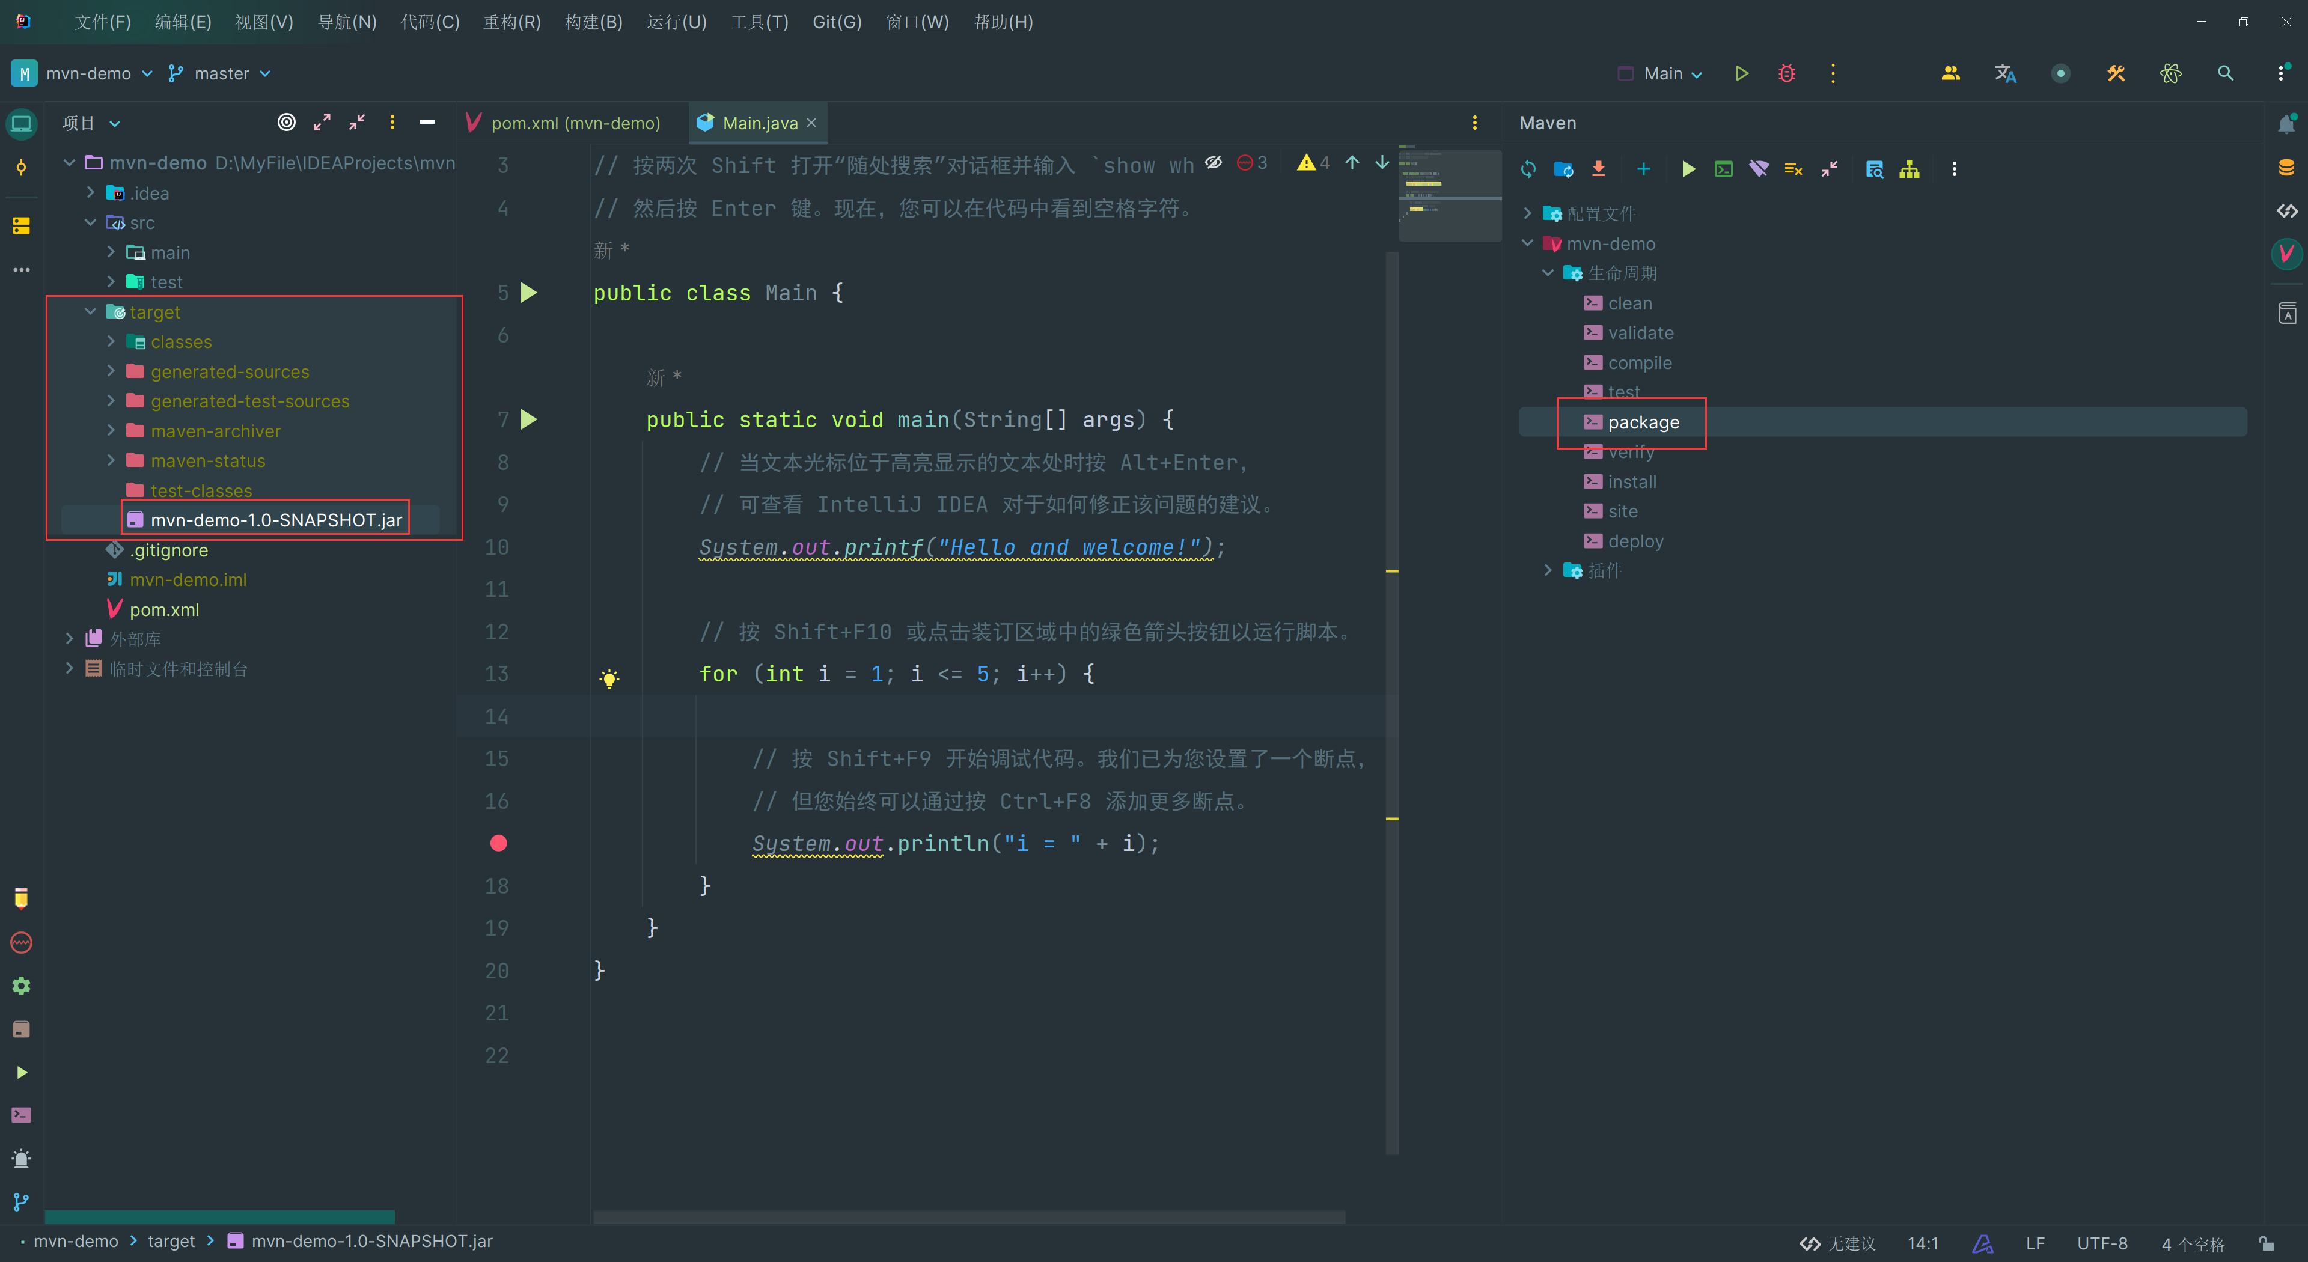Open code with me people icon
Image resolution: width=2308 pixels, height=1262 pixels.
[x=1950, y=73]
